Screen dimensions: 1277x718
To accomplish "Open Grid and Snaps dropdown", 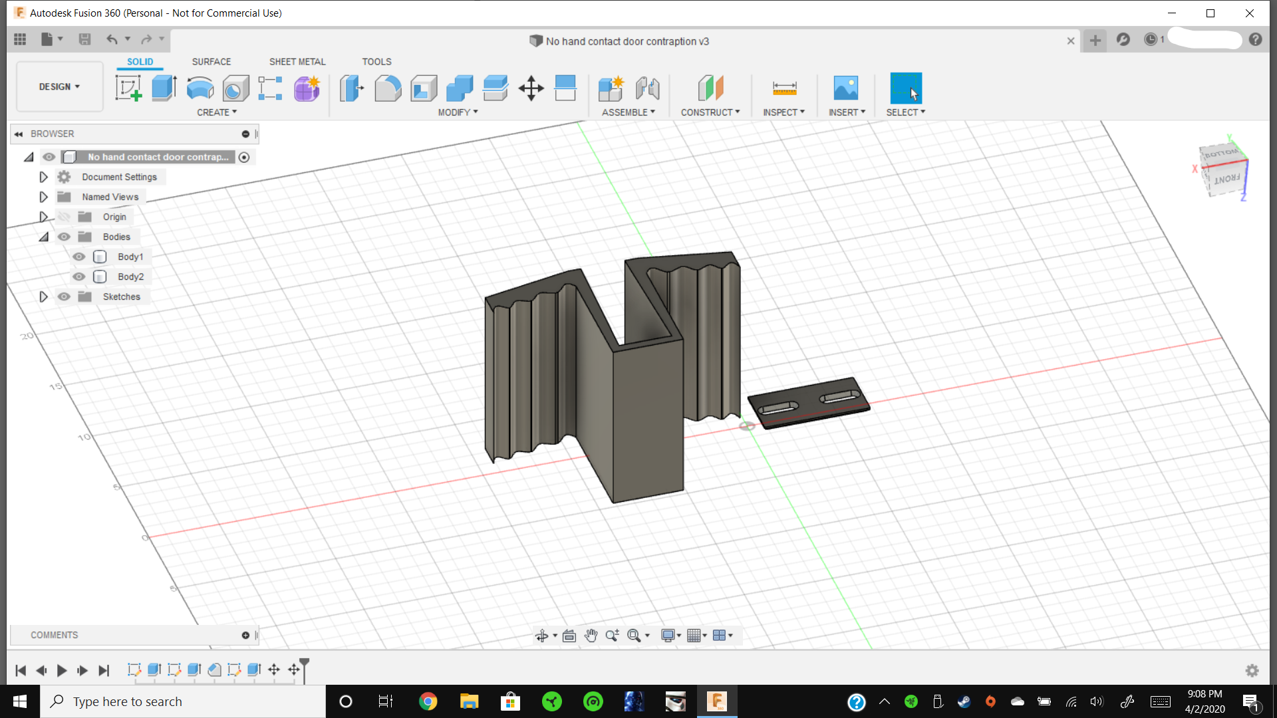I will 696,636.
